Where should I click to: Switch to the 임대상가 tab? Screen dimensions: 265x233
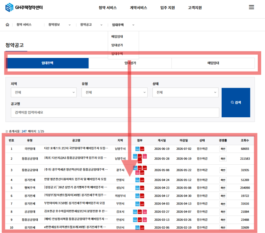(130, 63)
